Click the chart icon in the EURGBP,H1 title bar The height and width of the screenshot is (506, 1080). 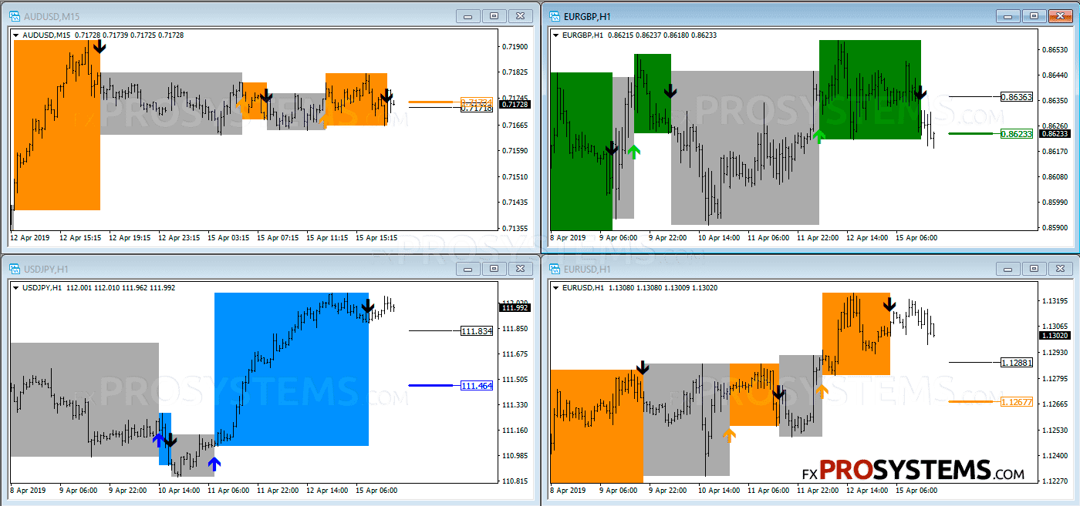[555, 15]
